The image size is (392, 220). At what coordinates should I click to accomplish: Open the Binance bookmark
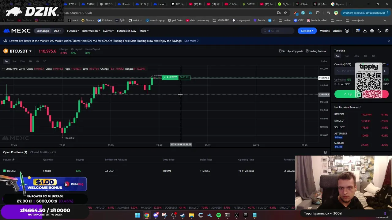[88, 20]
